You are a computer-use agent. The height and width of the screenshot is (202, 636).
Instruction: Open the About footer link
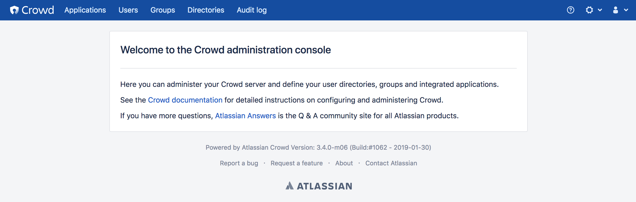coord(344,163)
